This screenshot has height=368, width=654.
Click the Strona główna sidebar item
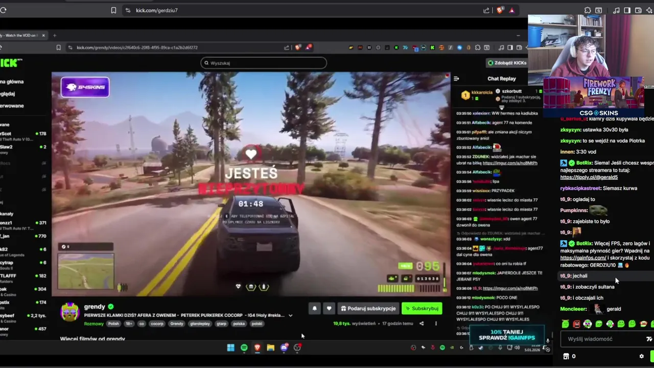click(x=11, y=82)
